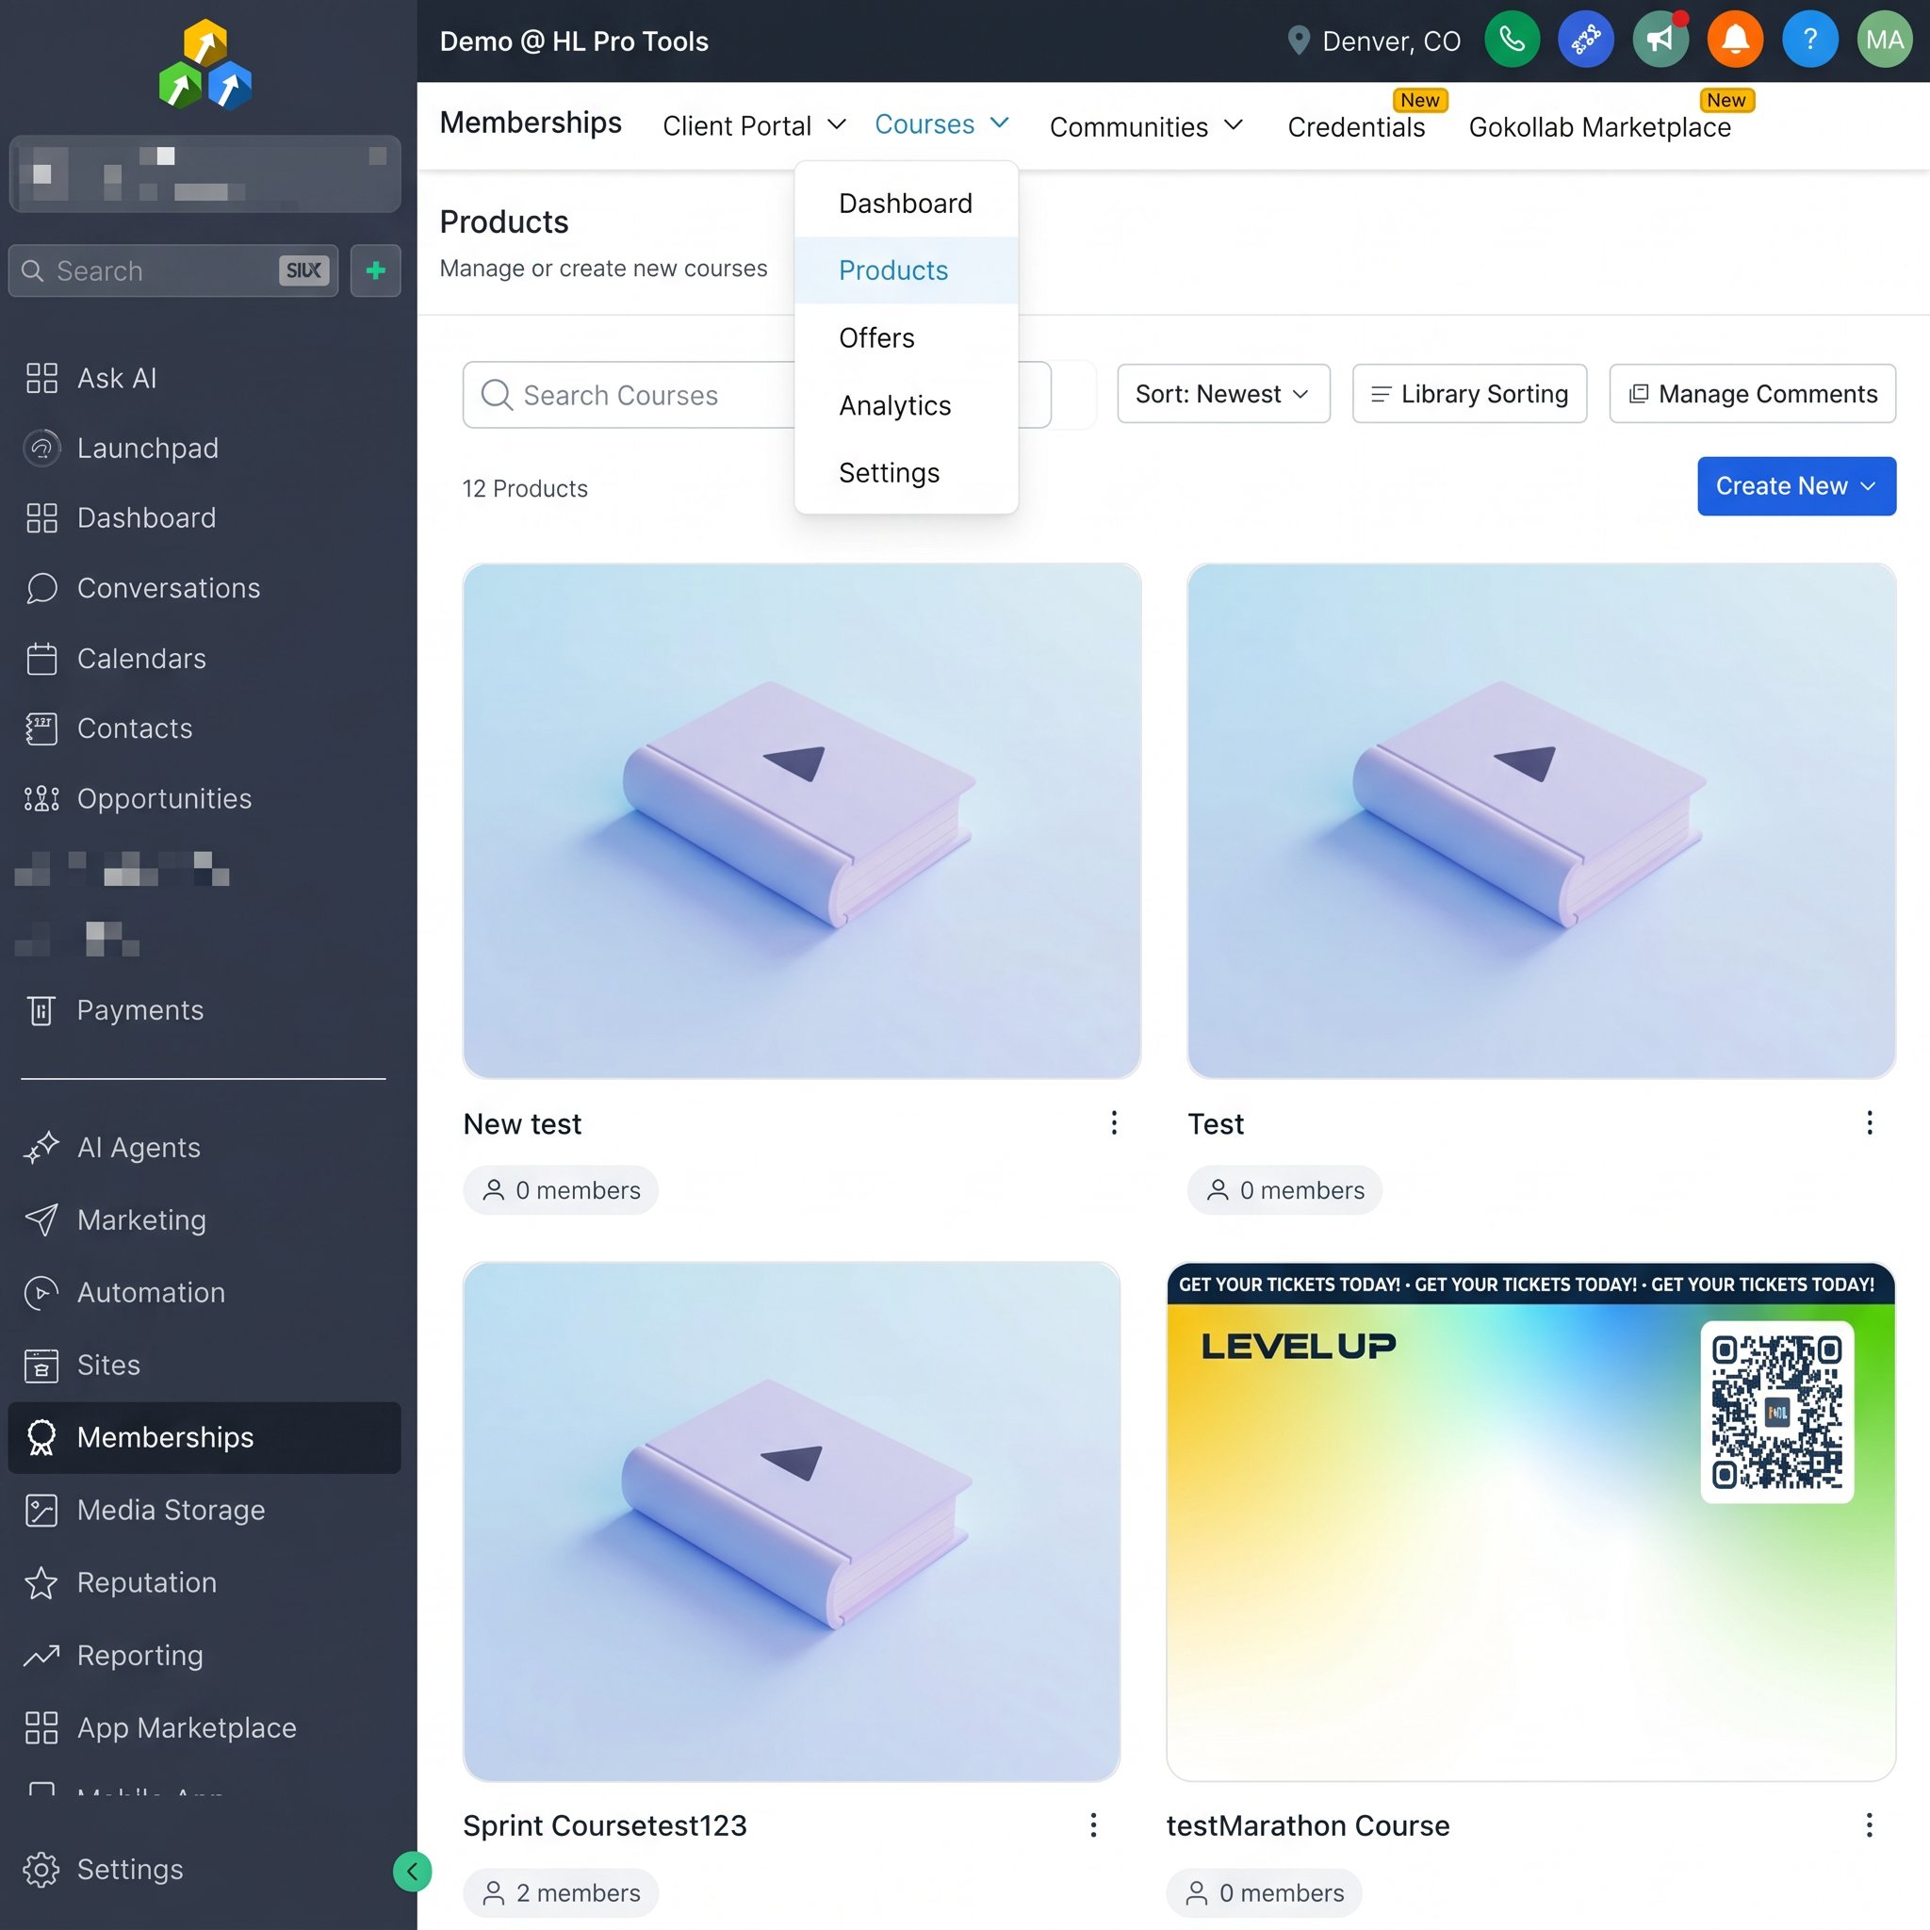Open Payments in the sidebar
This screenshot has width=1930, height=1930.
click(x=139, y=1010)
